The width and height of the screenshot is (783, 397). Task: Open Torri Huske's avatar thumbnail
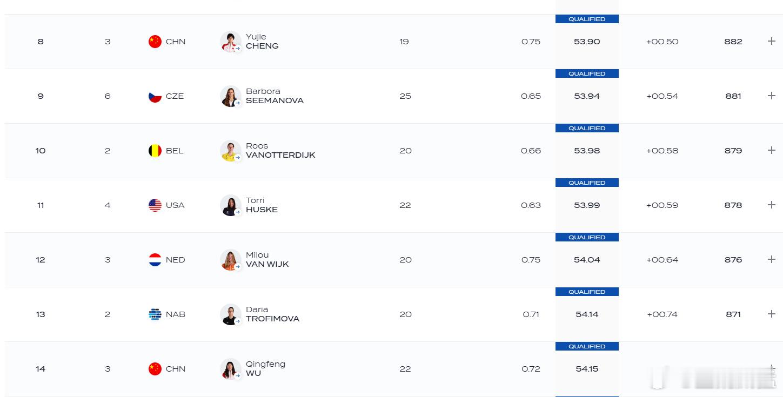231,205
